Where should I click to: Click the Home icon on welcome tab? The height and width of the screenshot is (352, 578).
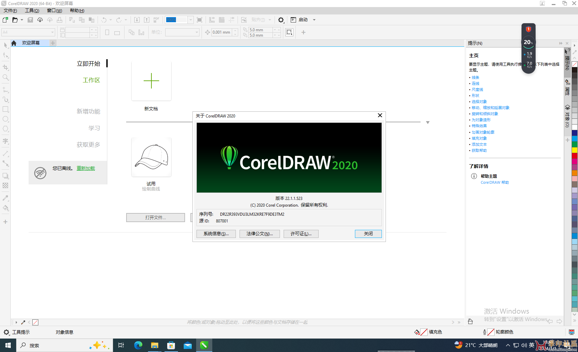14,43
